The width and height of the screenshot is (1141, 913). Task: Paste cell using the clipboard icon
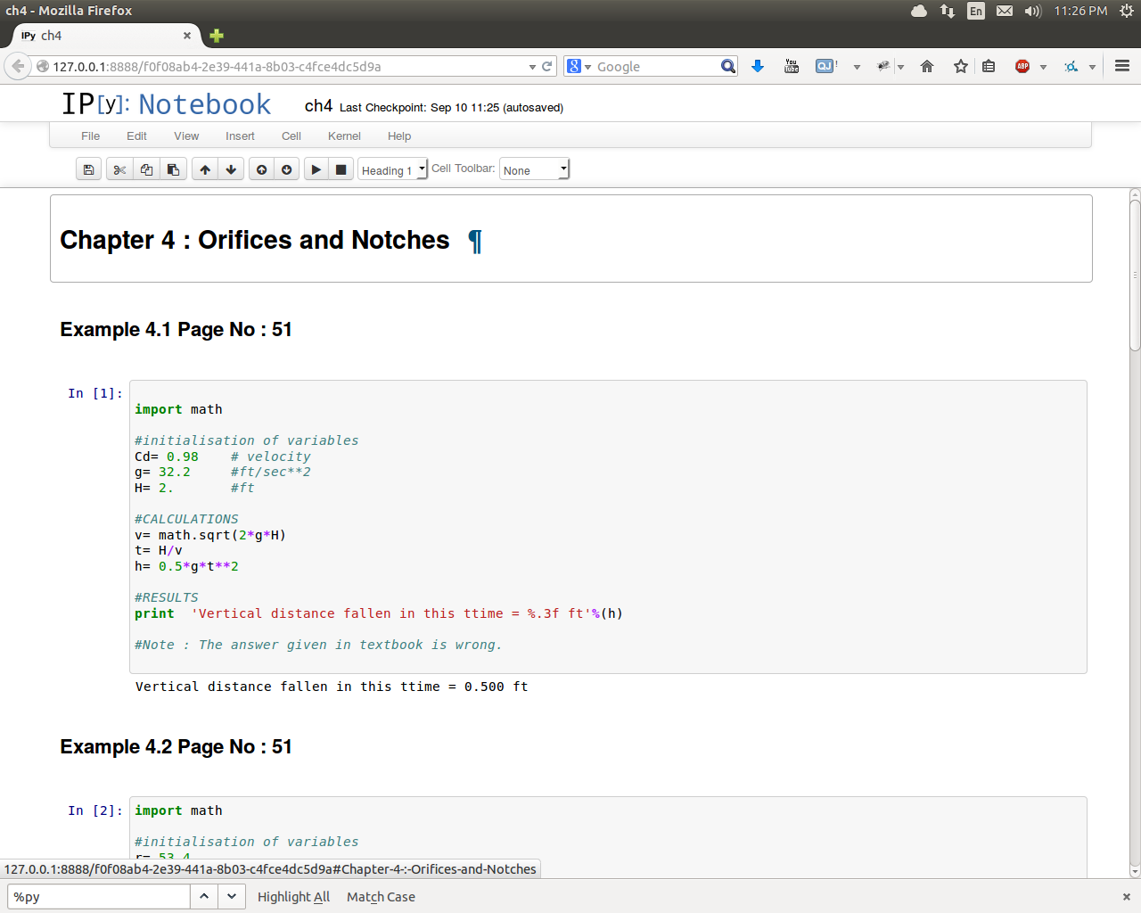173,169
